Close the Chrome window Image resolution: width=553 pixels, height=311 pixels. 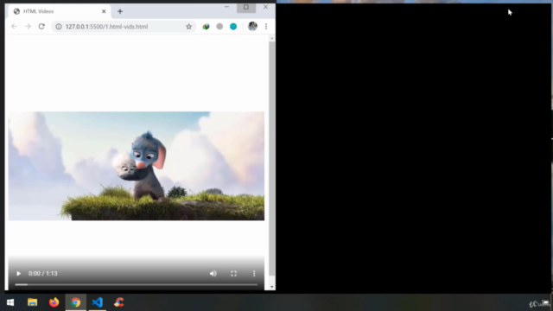(265, 7)
